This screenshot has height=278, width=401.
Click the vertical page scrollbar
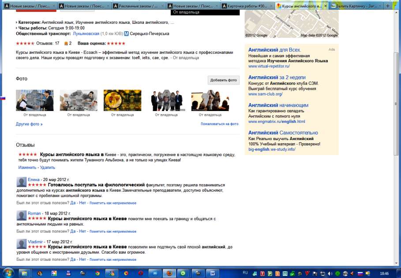[x=396, y=104]
